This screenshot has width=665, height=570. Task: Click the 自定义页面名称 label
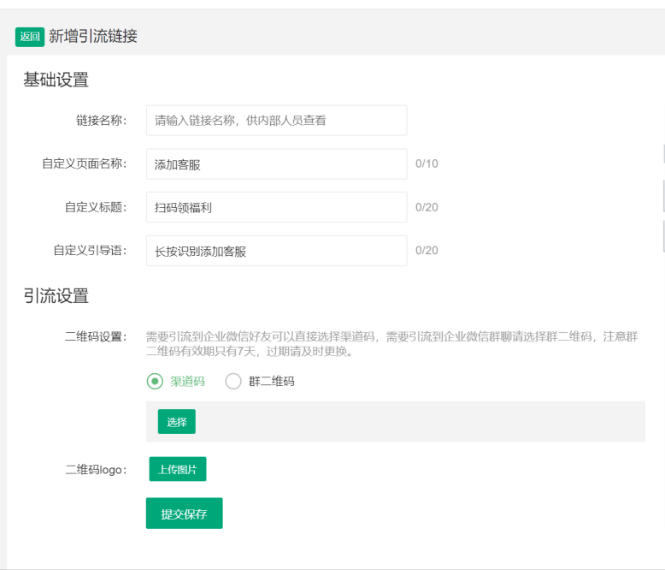click(x=85, y=164)
